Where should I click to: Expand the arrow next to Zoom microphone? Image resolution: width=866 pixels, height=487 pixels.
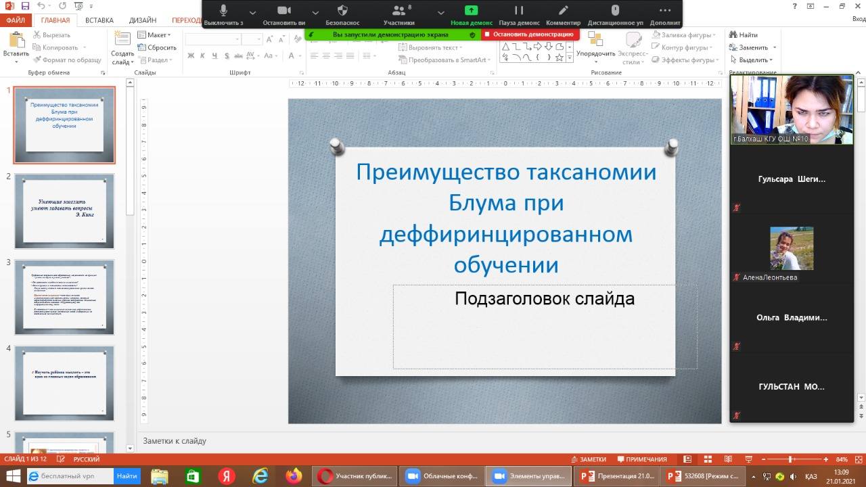pos(252,12)
